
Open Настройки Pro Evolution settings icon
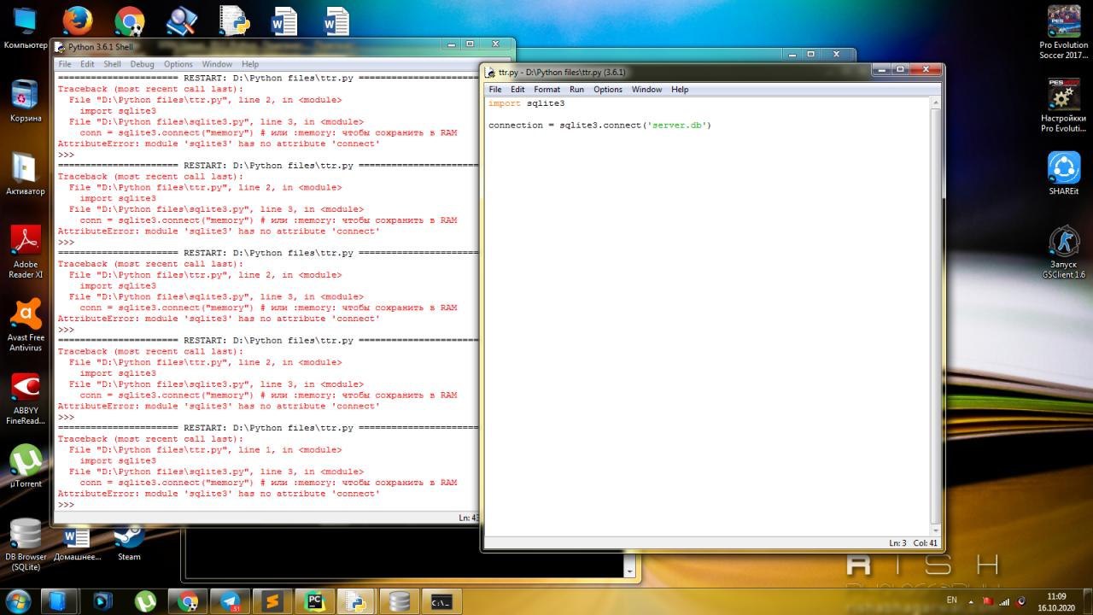[1064, 105]
